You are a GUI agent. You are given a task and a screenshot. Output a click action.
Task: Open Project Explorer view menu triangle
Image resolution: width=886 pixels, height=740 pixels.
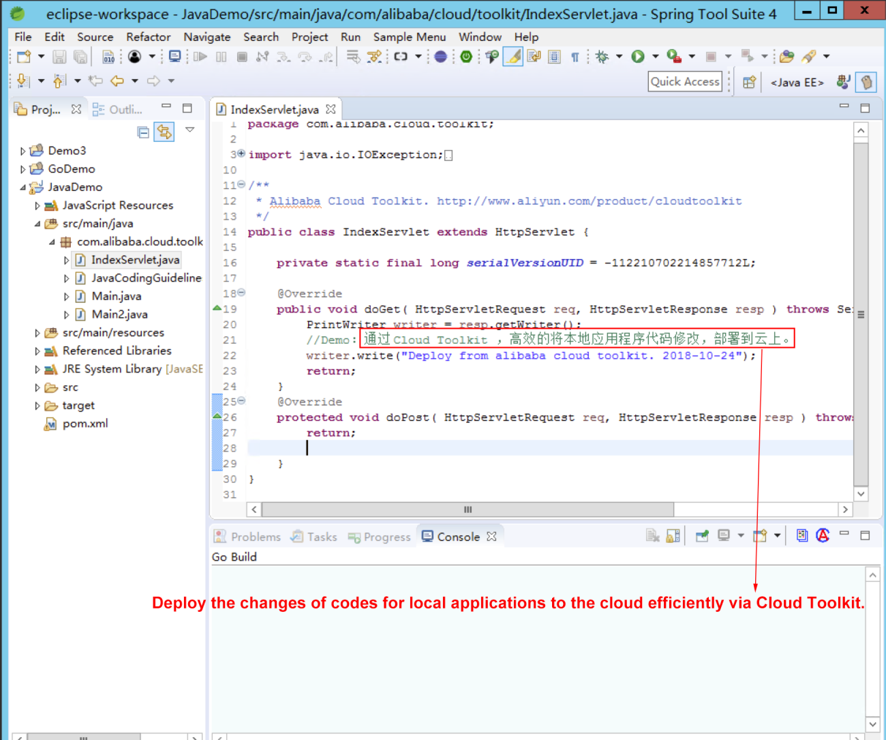coord(190,130)
